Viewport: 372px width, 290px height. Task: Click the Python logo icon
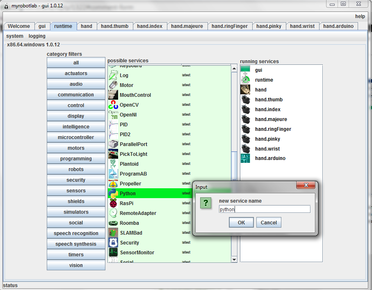[113, 194]
